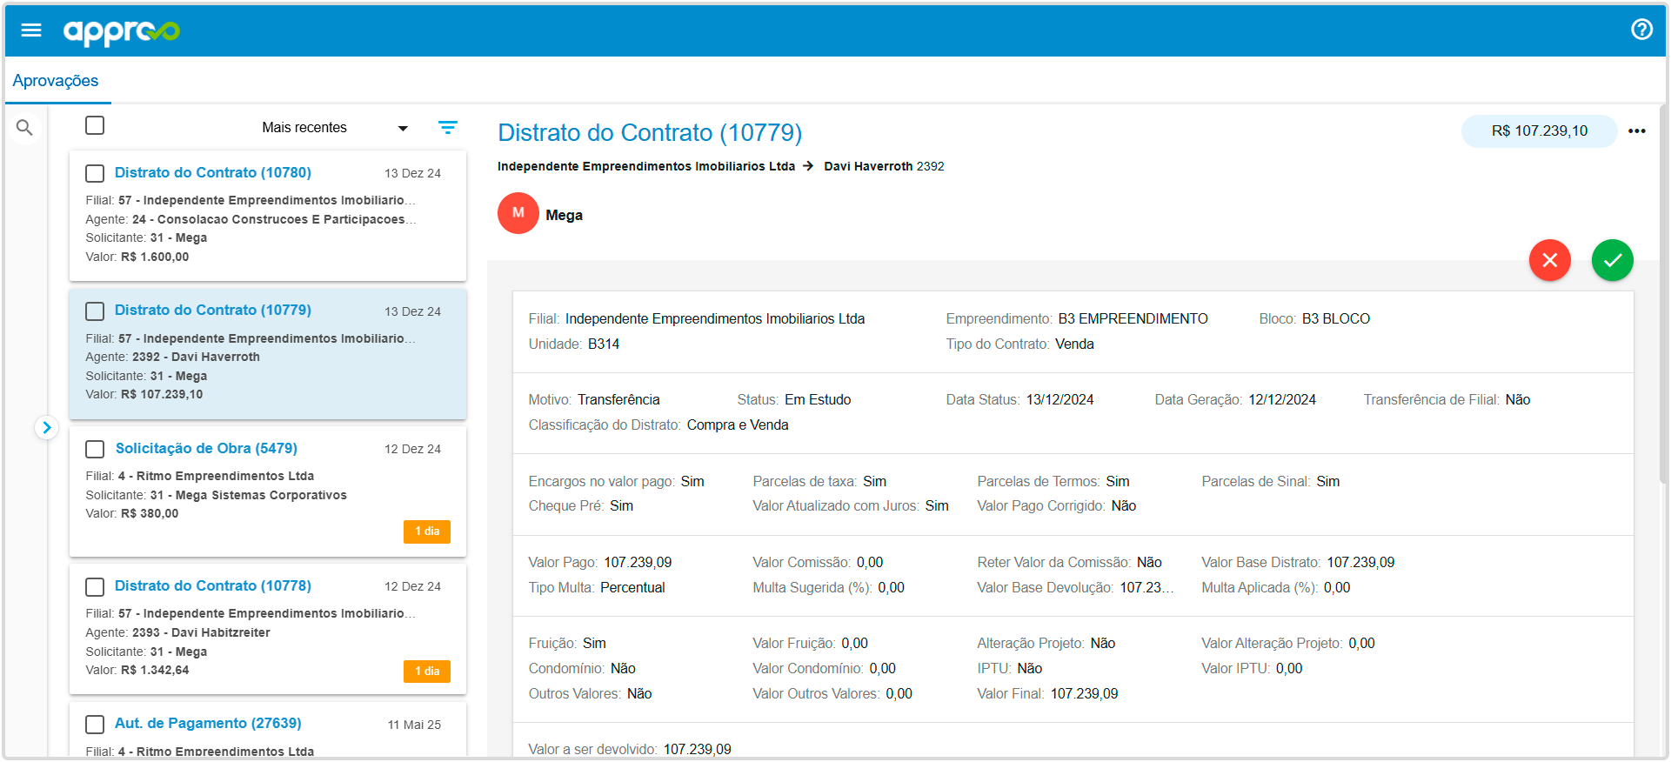Image resolution: width=1671 pixels, height=762 pixels.
Task: Select checkbox for Solicitação de Obra (5479)
Action: coord(95,449)
